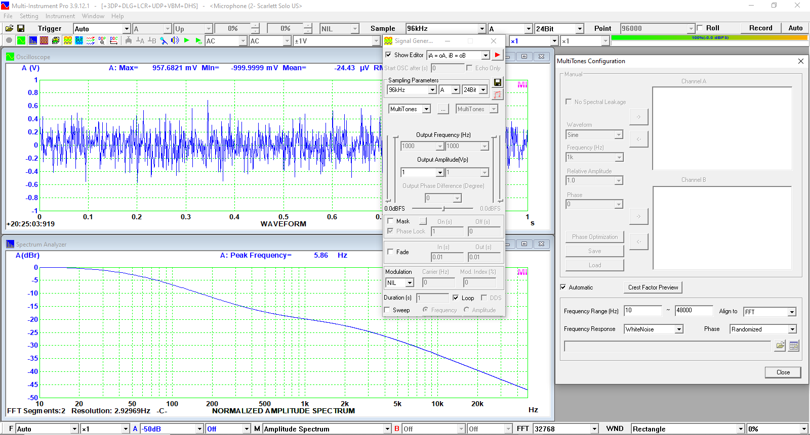
Task: Click the Spectrum Analyzer toolbar icon
Action: tap(33, 41)
